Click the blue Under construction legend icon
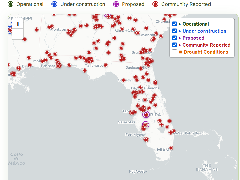 coord(54,4)
